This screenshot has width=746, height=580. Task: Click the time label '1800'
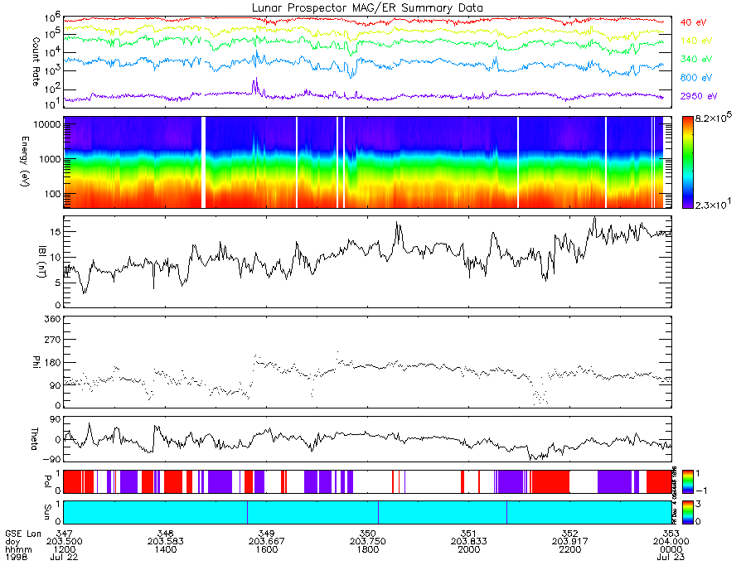[368, 549]
